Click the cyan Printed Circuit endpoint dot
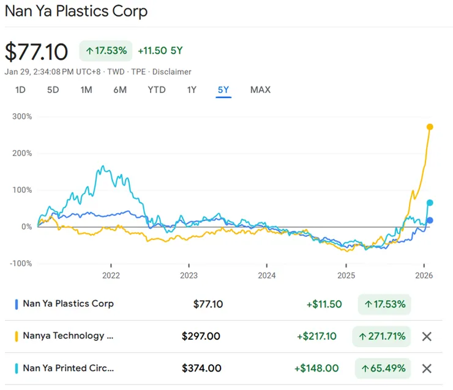This screenshot has height=390, width=453. pos(430,203)
